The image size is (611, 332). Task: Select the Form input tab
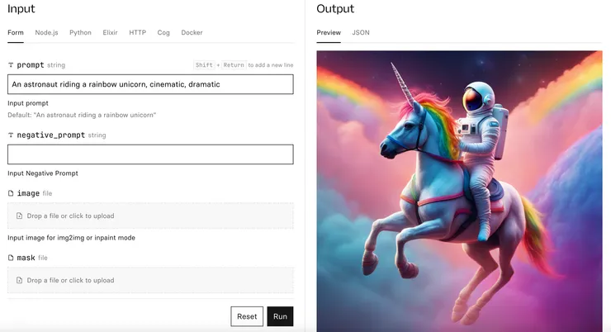point(16,32)
